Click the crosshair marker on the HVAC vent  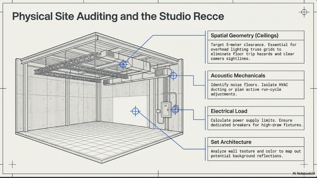click(173, 76)
